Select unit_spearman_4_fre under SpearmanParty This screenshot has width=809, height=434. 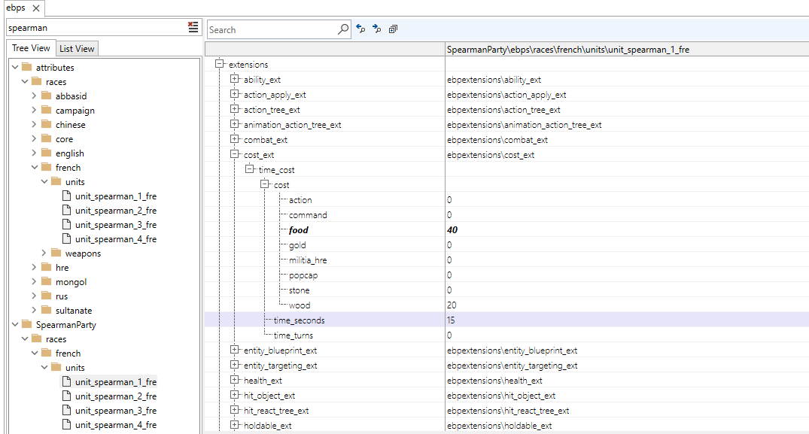coord(116,425)
